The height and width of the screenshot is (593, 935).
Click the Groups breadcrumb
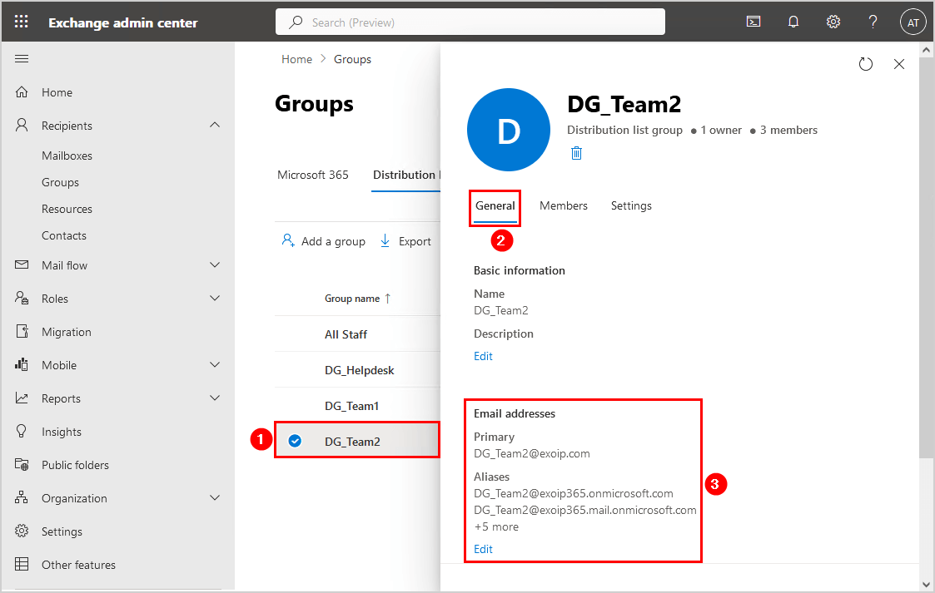[352, 59]
